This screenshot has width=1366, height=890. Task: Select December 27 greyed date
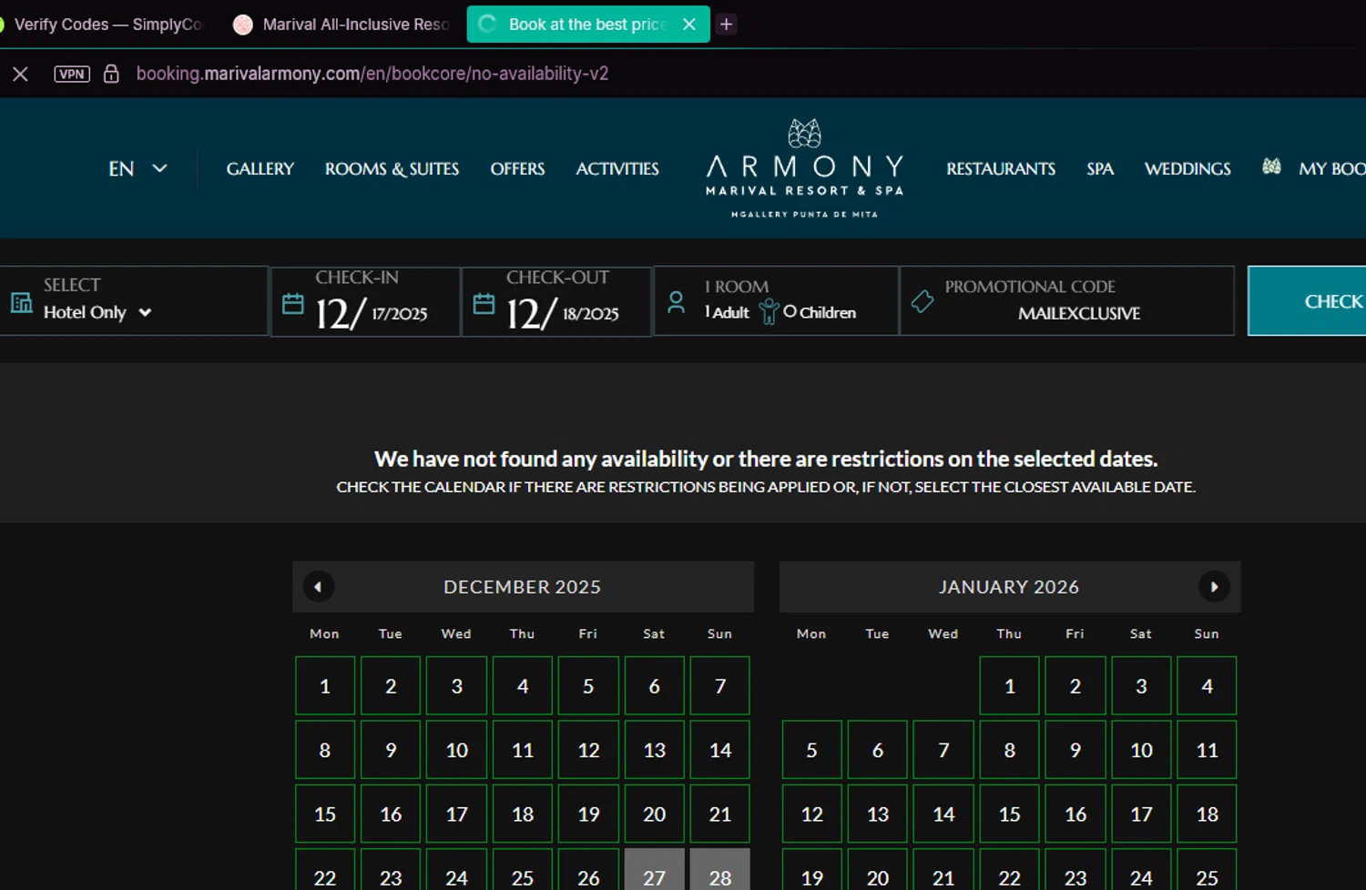pos(654,870)
